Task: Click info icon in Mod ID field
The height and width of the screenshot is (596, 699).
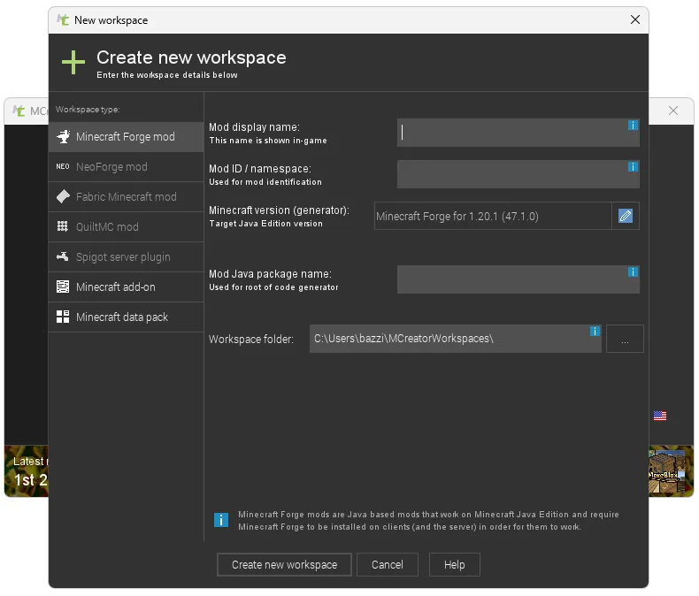Action: [633, 166]
